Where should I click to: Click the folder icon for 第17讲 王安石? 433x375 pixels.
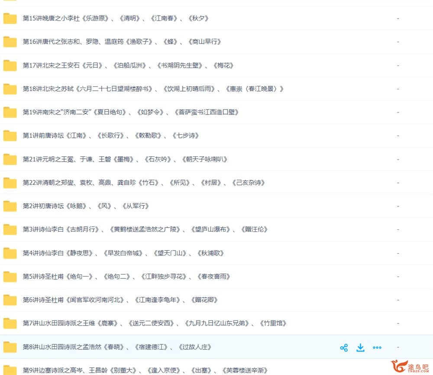tap(10, 65)
